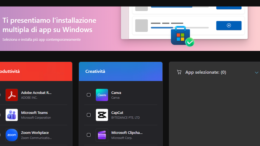This screenshot has width=260, height=146.
Task: Tick the Microsoft Clipchamp checkbox
Action: coord(89,135)
